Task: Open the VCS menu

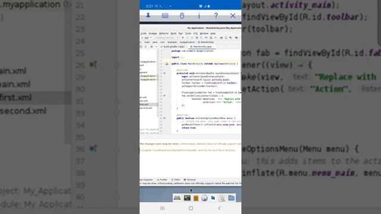Action: [195, 33]
